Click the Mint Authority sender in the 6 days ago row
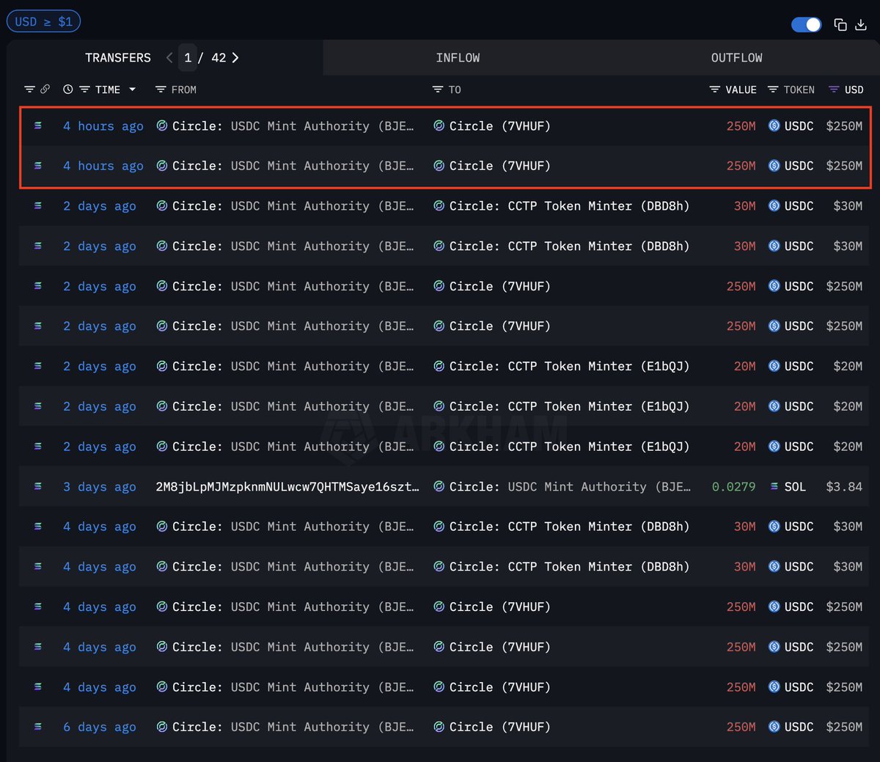The width and height of the screenshot is (880, 762). [293, 728]
